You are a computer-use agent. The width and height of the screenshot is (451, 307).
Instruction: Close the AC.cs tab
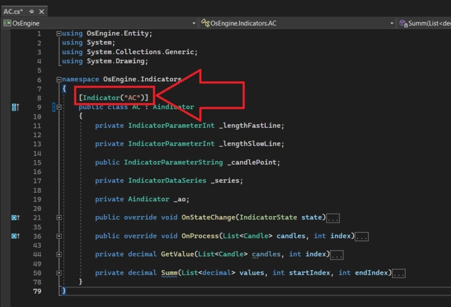coord(42,11)
